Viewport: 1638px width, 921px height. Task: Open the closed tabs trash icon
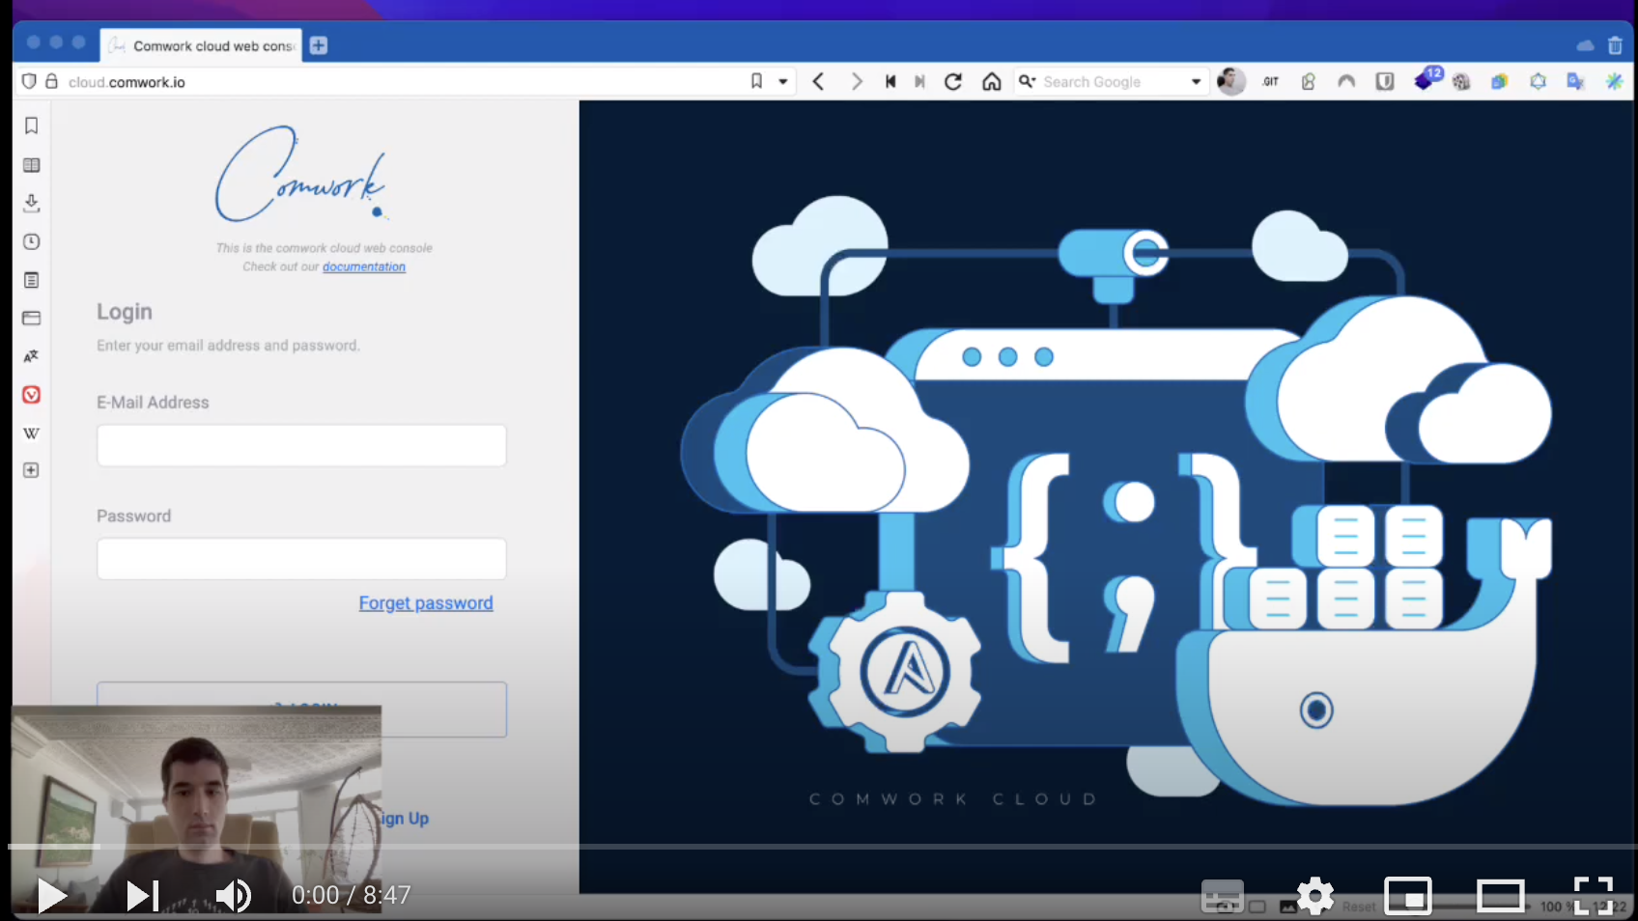pos(1615,45)
